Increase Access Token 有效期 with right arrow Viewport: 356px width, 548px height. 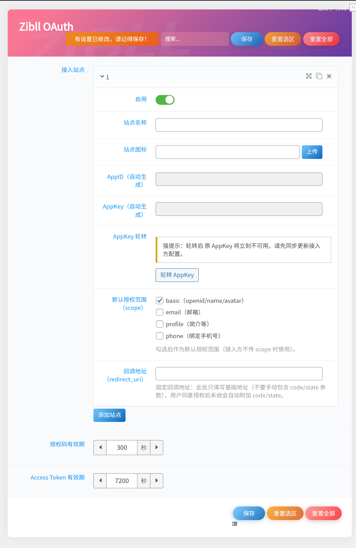tap(157, 481)
